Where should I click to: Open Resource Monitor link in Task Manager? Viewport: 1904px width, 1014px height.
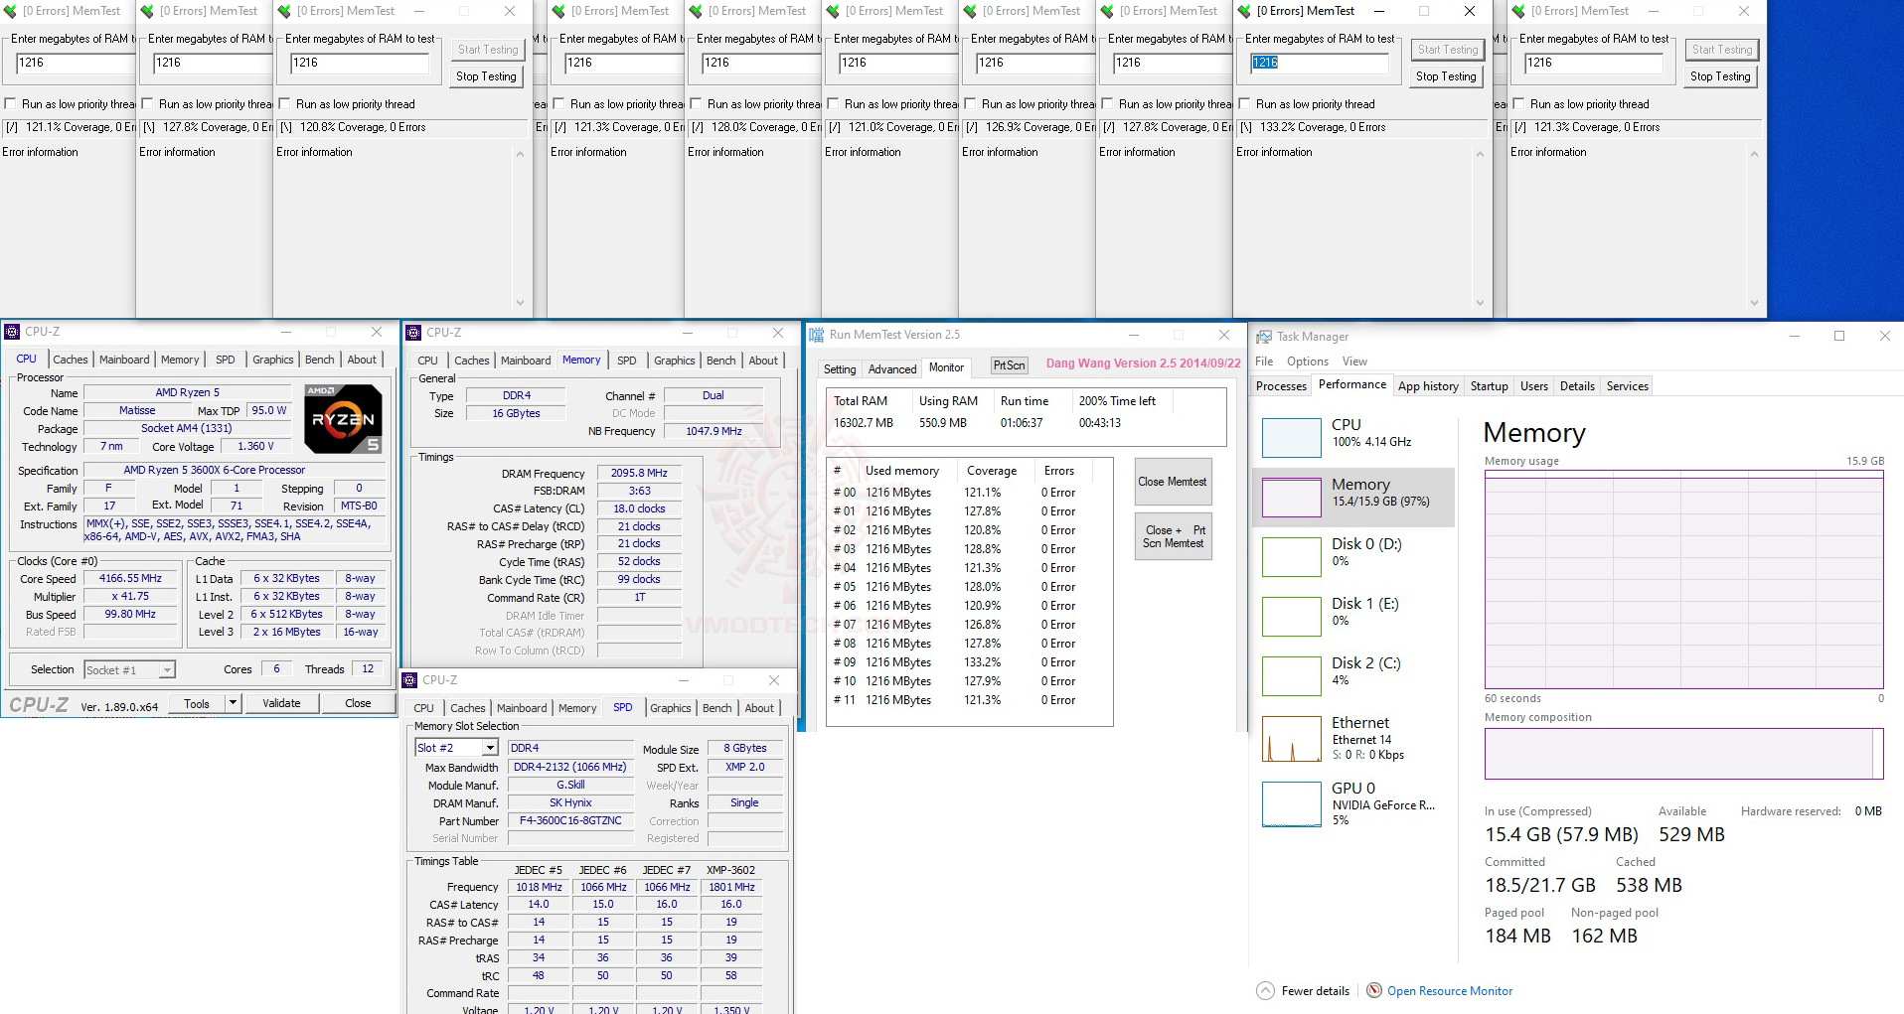tap(1450, 991)
